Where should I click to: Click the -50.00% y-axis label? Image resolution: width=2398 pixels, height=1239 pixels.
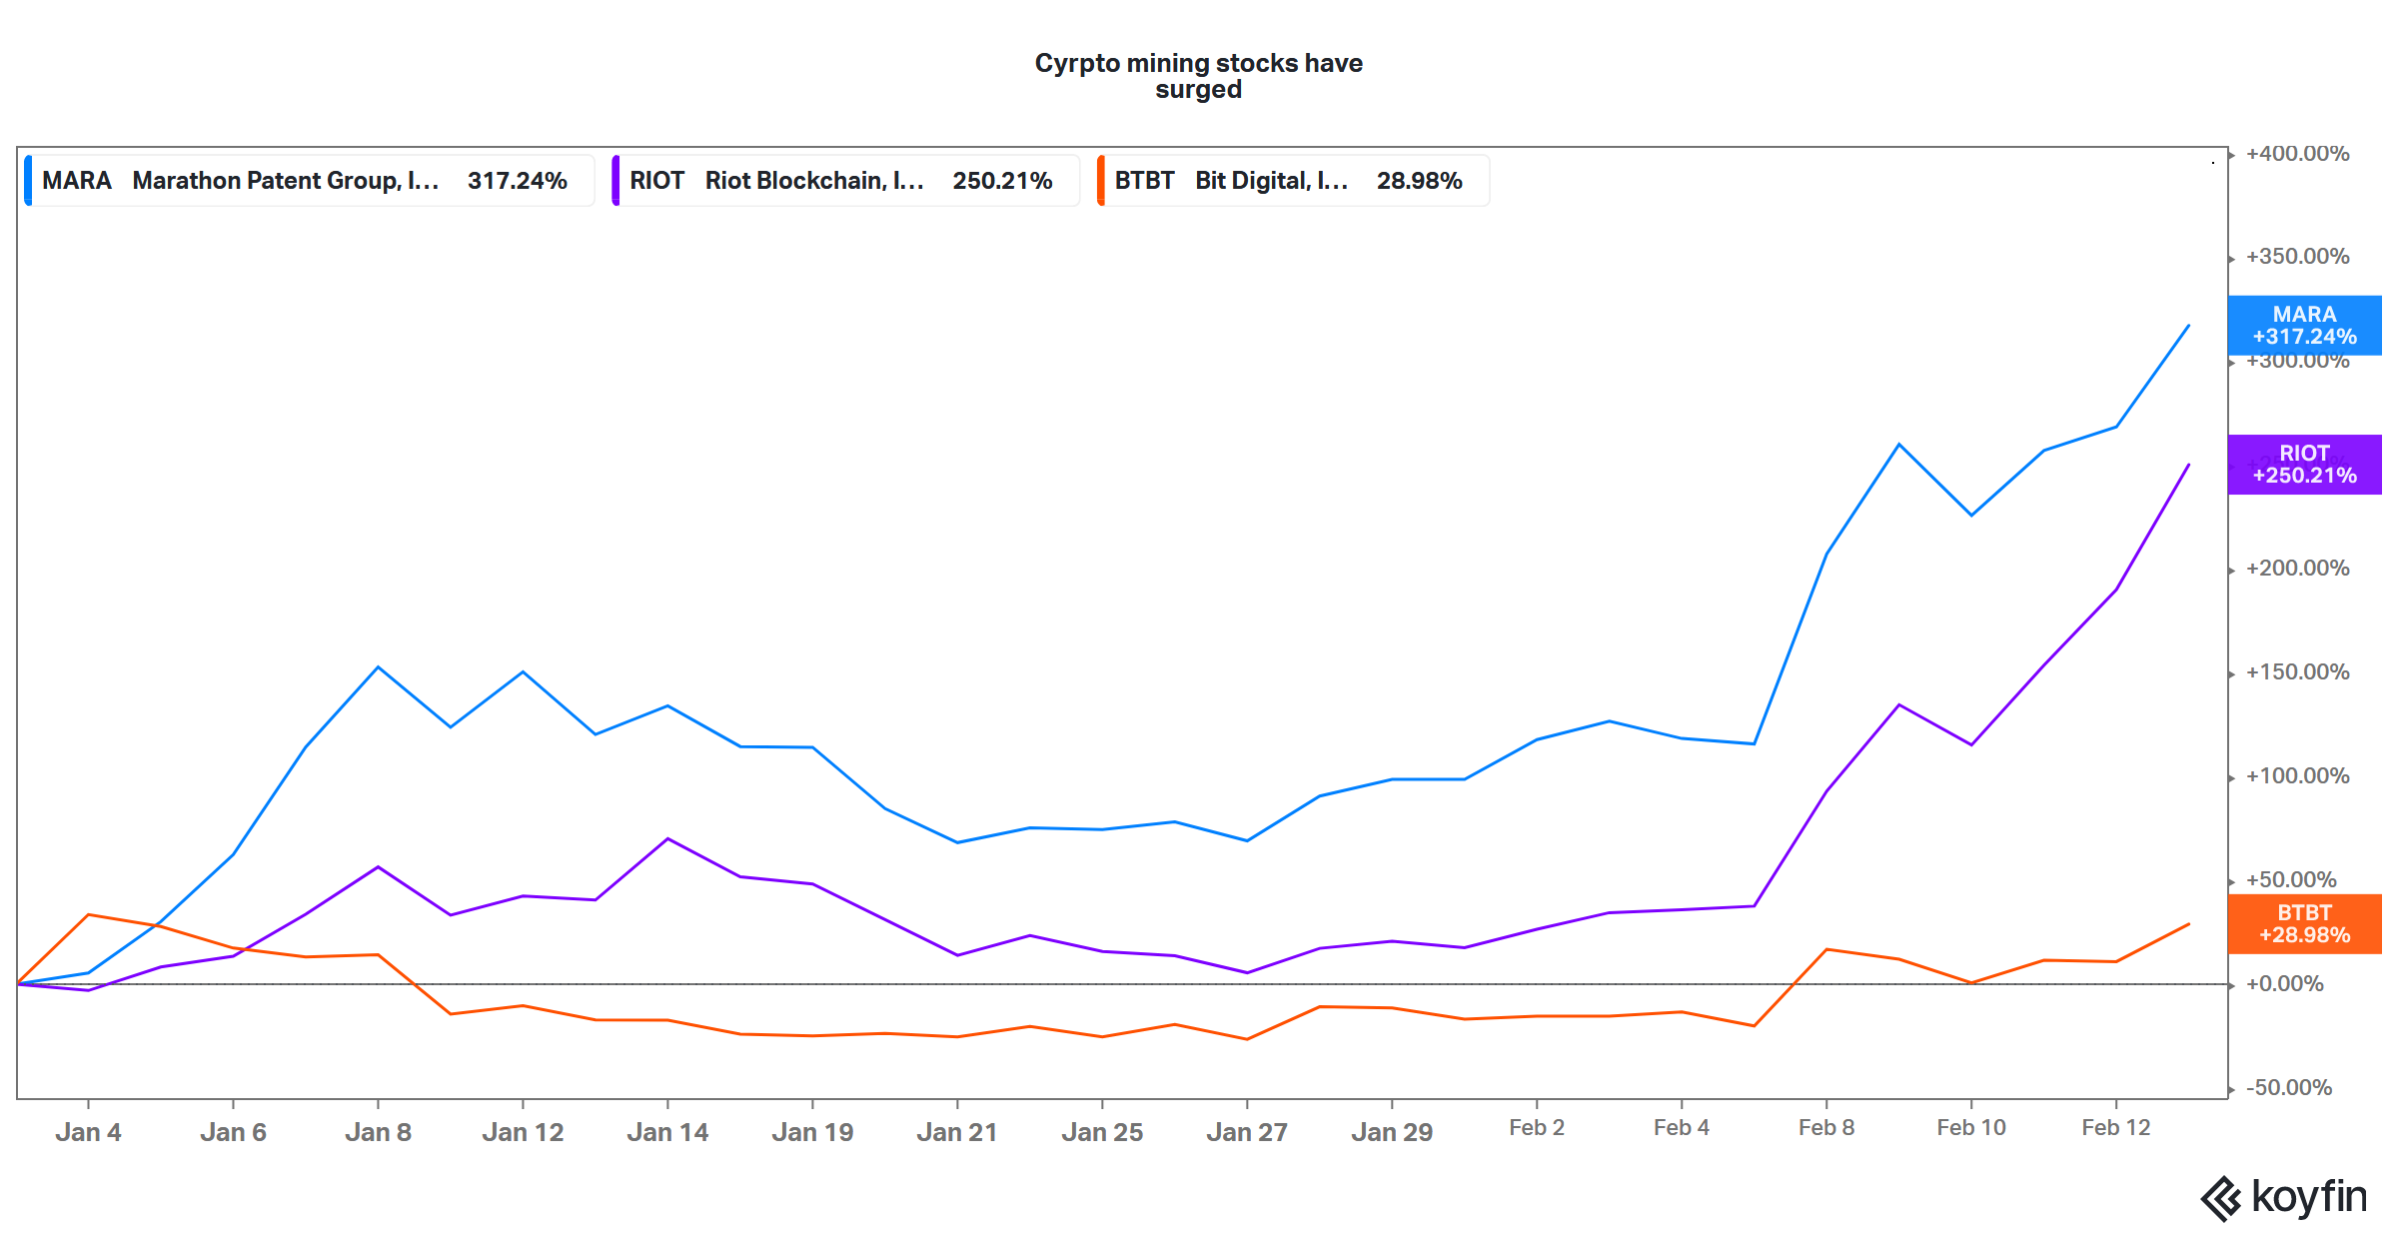2289,1087
